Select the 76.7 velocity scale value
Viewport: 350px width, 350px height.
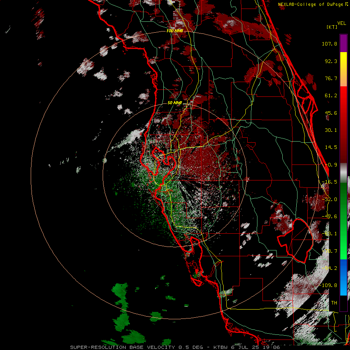pyautogui.click(x=331, y=78)
